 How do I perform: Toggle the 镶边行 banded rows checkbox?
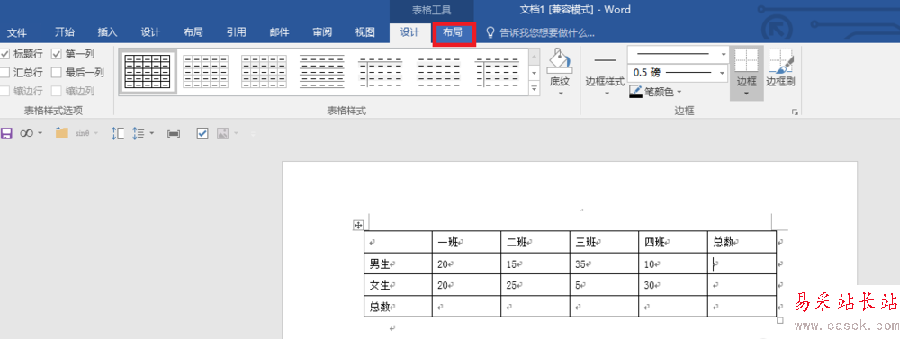click(4, 91)
